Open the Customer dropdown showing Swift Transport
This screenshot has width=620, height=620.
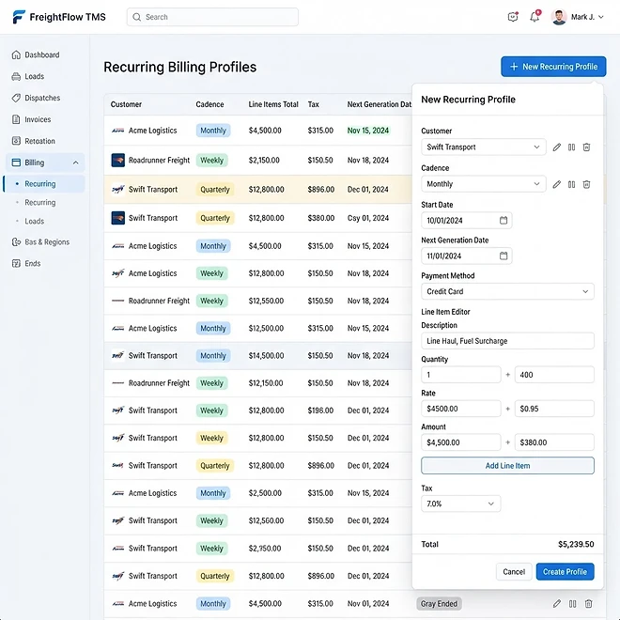[x=483, y=147]
